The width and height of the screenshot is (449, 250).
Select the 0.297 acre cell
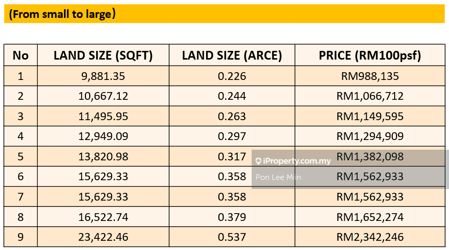click(x=232, y=136)
